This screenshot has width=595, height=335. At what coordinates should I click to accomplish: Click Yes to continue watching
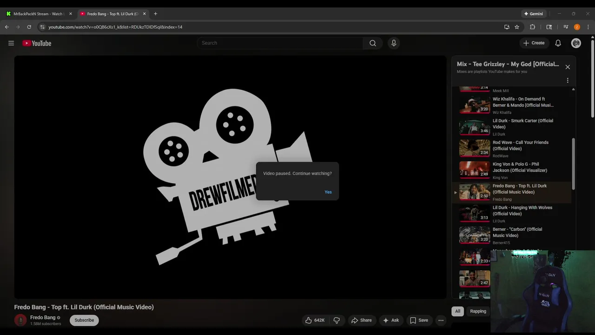(328, 192)
